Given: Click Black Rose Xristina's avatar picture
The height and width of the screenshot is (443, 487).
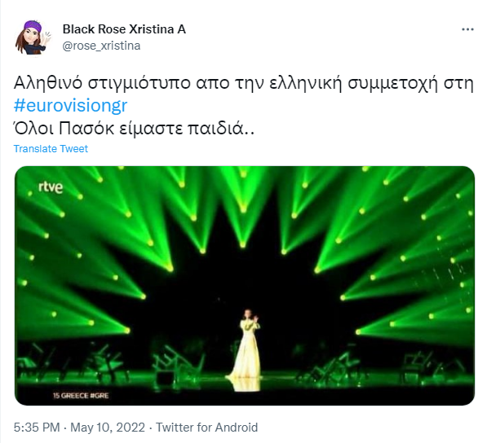Looking at the screenshot, I should click(x=33, y=37).
